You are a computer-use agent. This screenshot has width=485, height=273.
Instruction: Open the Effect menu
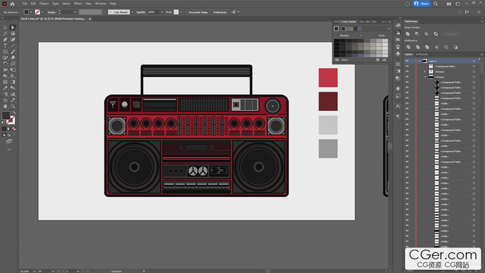(78, 3)
